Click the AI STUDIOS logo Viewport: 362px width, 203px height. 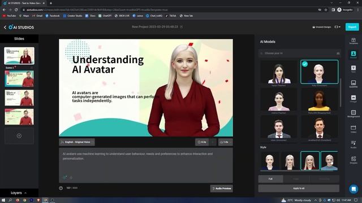[21, 27]
